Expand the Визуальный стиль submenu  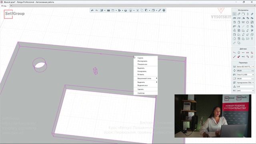coord(146,78)
